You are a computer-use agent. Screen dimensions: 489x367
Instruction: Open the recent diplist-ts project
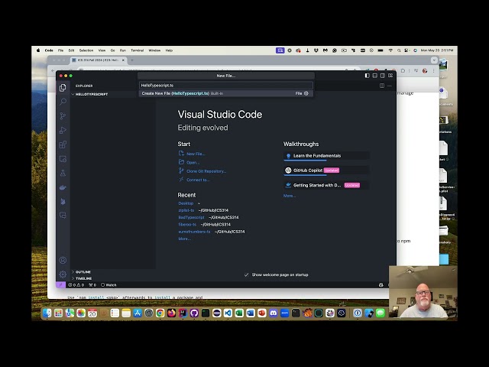[186, 210]
